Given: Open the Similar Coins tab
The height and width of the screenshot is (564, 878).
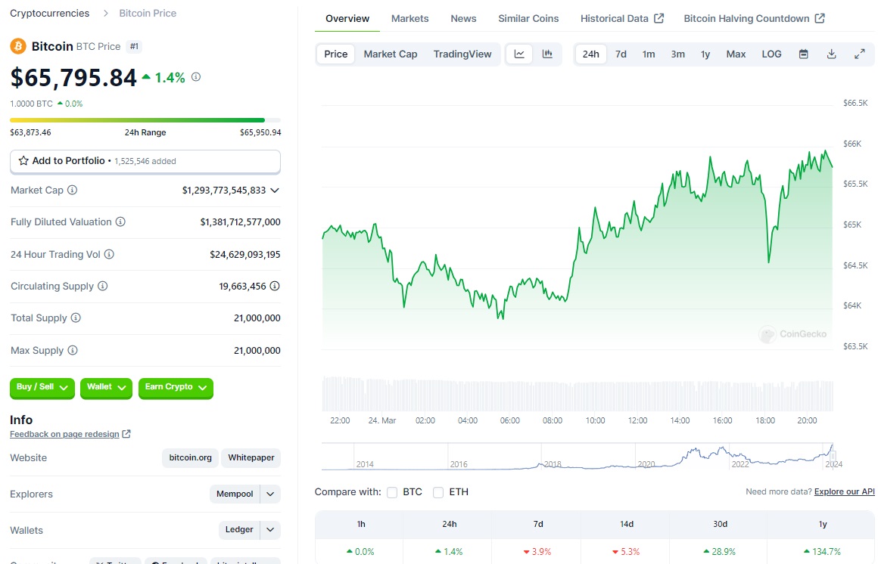Looking at the screenshot, I should coord(528,18).
